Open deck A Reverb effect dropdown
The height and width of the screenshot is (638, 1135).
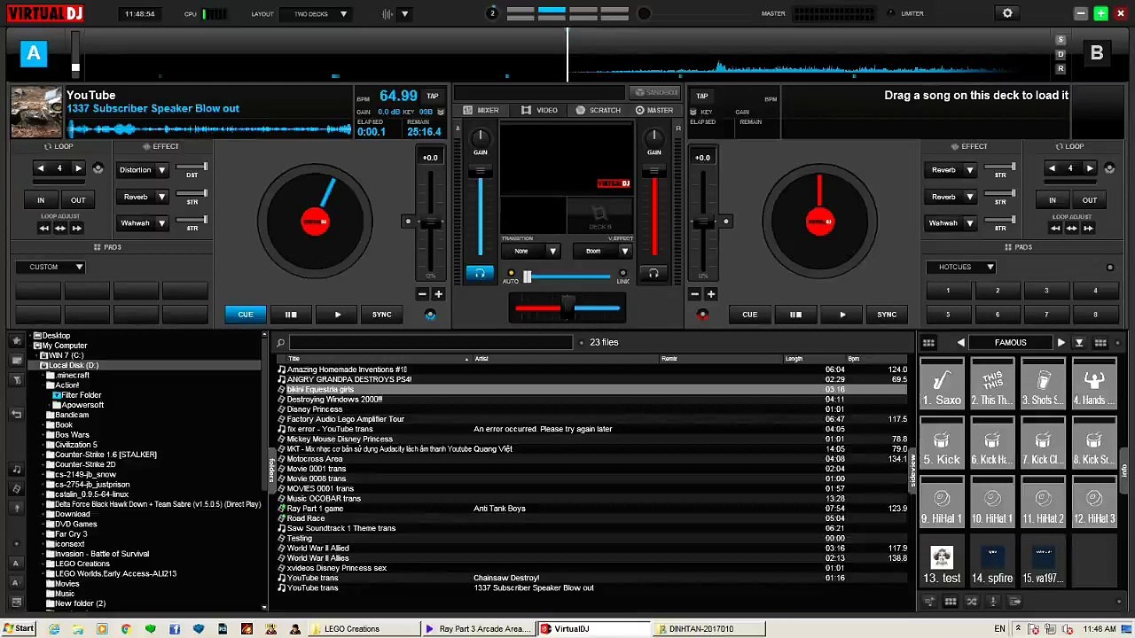click(x=143, y=197)
